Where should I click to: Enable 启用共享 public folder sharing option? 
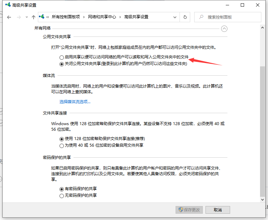point(61,57)
